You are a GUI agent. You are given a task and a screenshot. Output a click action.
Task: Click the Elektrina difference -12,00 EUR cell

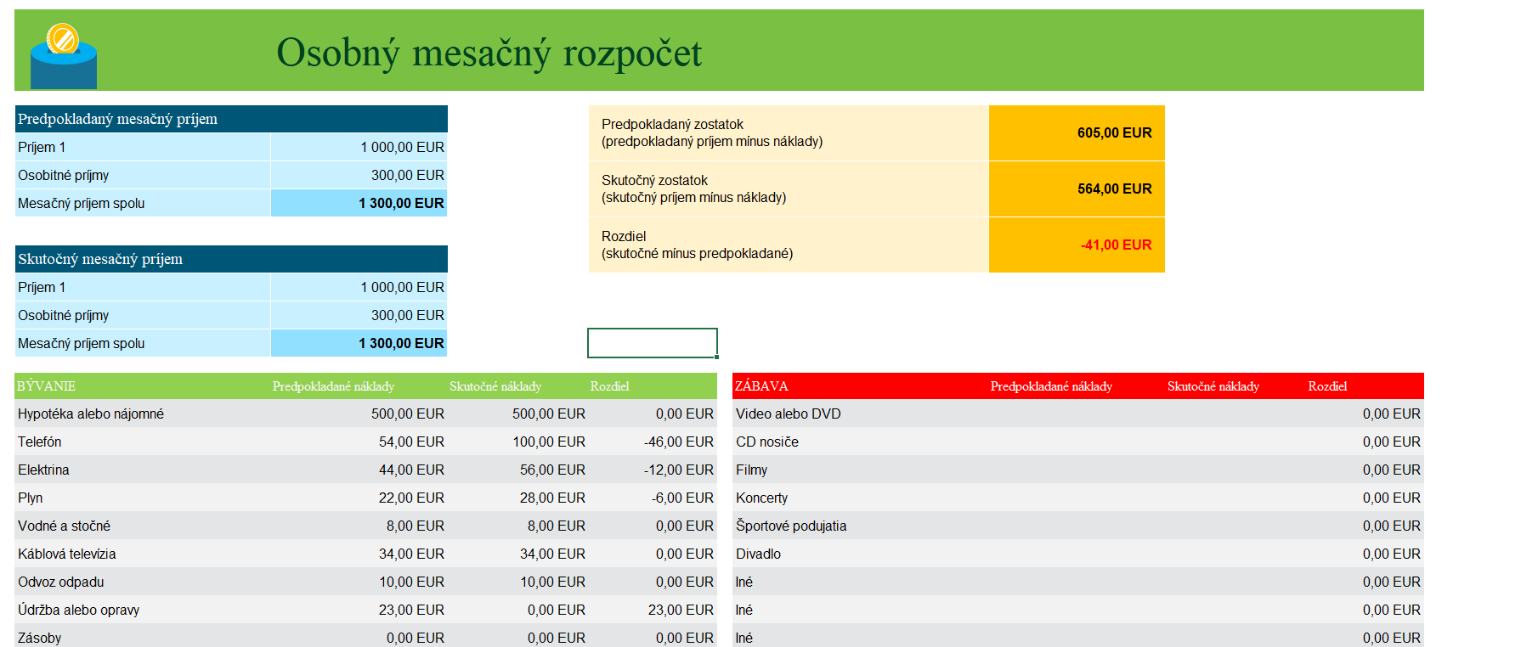(x=678, y=470)
